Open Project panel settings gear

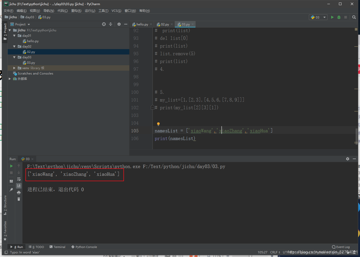[x=119, y=24]
